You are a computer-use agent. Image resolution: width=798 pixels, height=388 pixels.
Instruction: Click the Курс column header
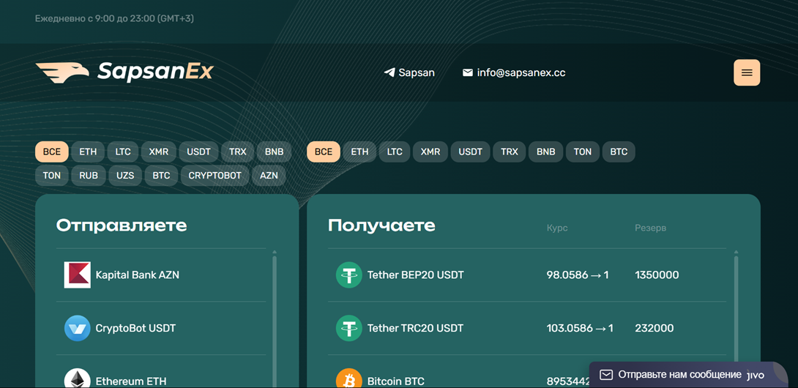click(557, 228)
